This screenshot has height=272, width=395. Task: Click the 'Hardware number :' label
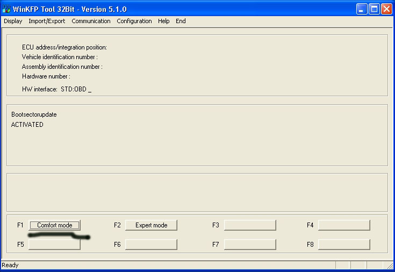[x=46, y=76]
